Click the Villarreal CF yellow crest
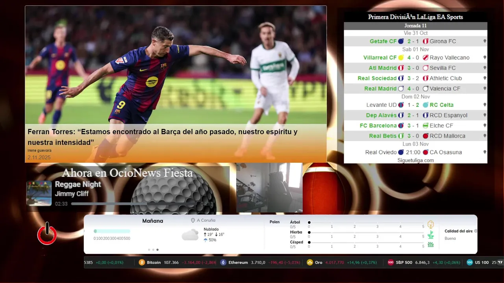504x283 pixels. [x=401, y=57]
